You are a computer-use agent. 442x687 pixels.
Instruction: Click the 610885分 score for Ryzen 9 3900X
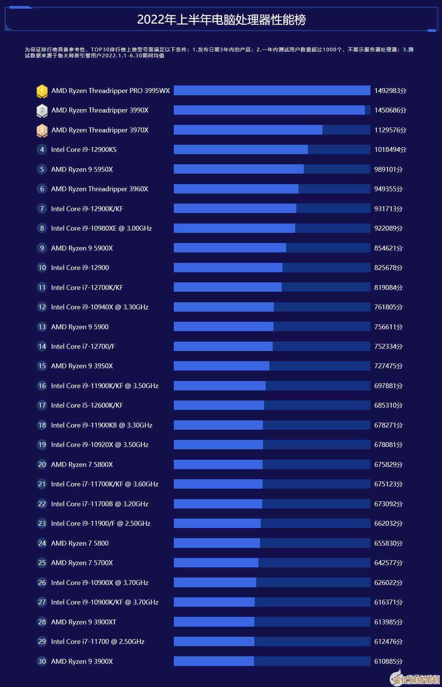(x=388, y=661)
